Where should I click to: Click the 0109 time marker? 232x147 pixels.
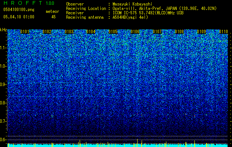point(201,32)
